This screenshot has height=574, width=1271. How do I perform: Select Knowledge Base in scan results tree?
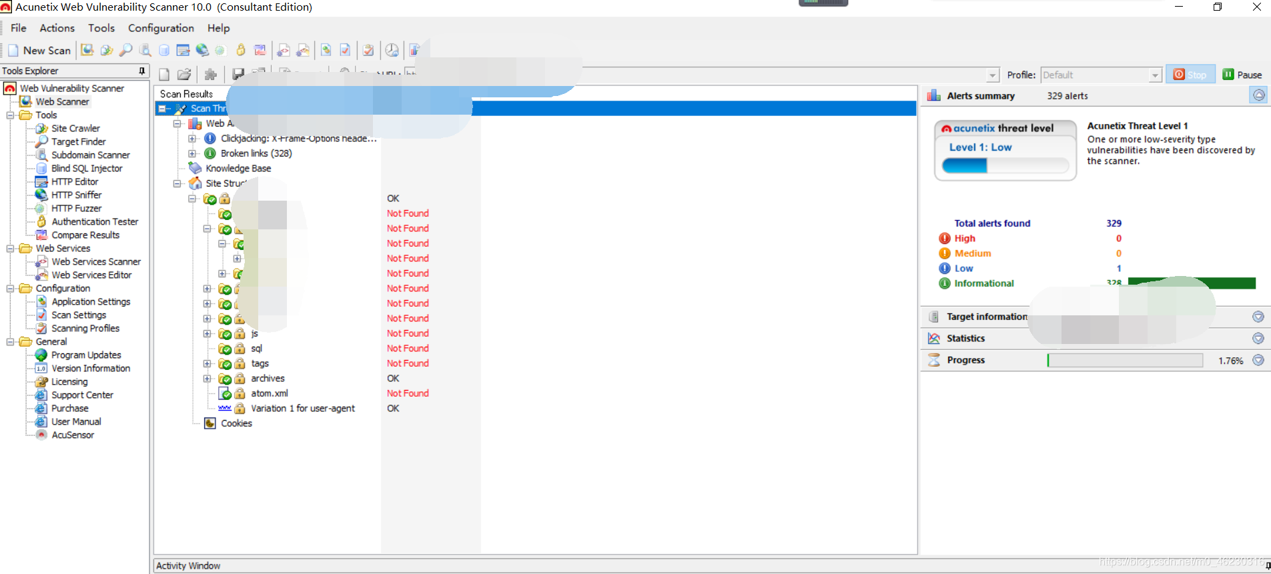click(x=238, y=169)
